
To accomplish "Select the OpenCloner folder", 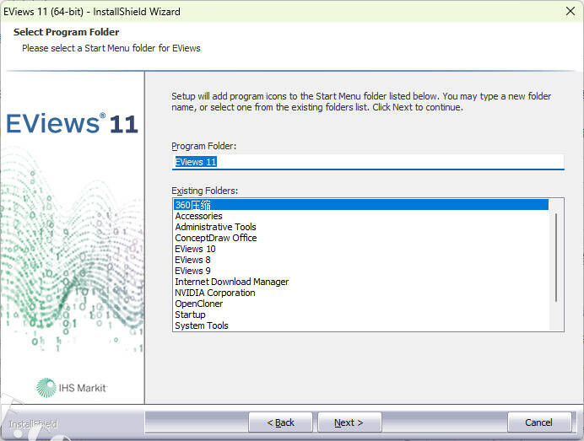I will click(197, 304).
